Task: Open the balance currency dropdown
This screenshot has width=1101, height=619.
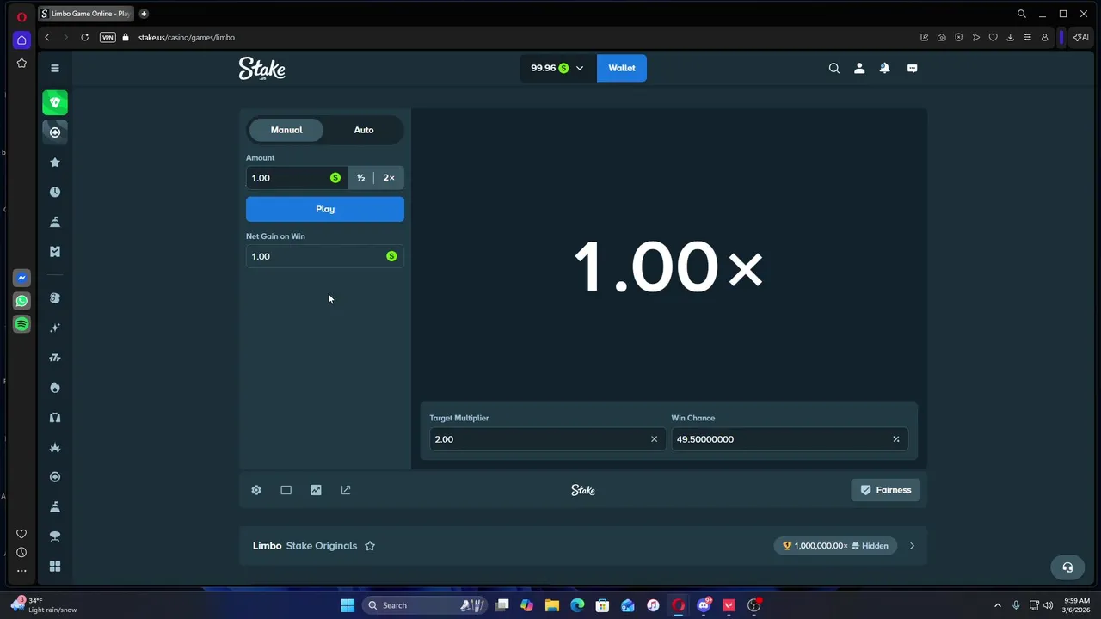Action: (x=557, y=68)
